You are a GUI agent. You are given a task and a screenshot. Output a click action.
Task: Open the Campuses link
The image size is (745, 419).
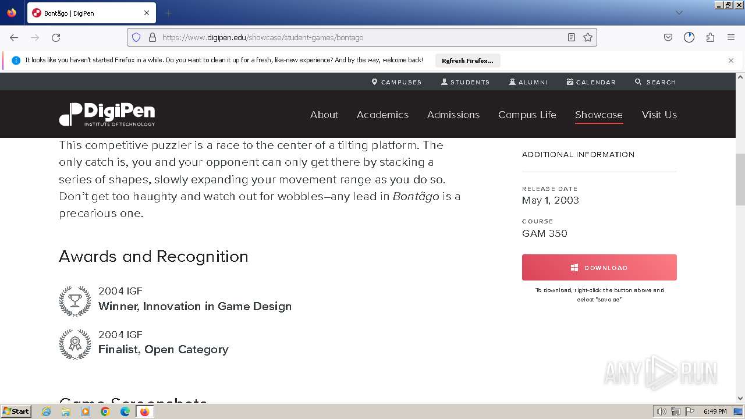[x=396, y=82]
